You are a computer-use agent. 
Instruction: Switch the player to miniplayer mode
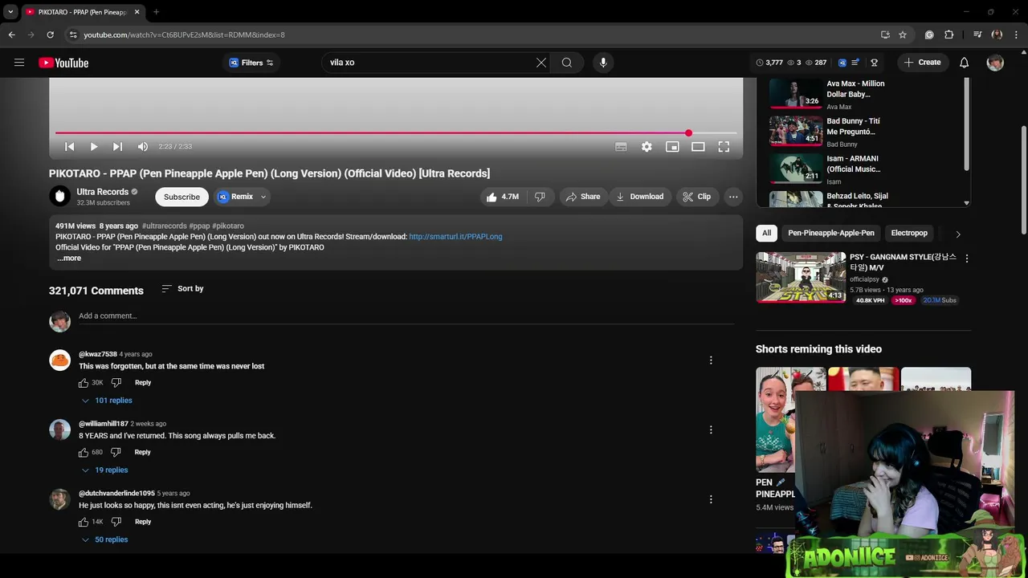pos(672,147)
